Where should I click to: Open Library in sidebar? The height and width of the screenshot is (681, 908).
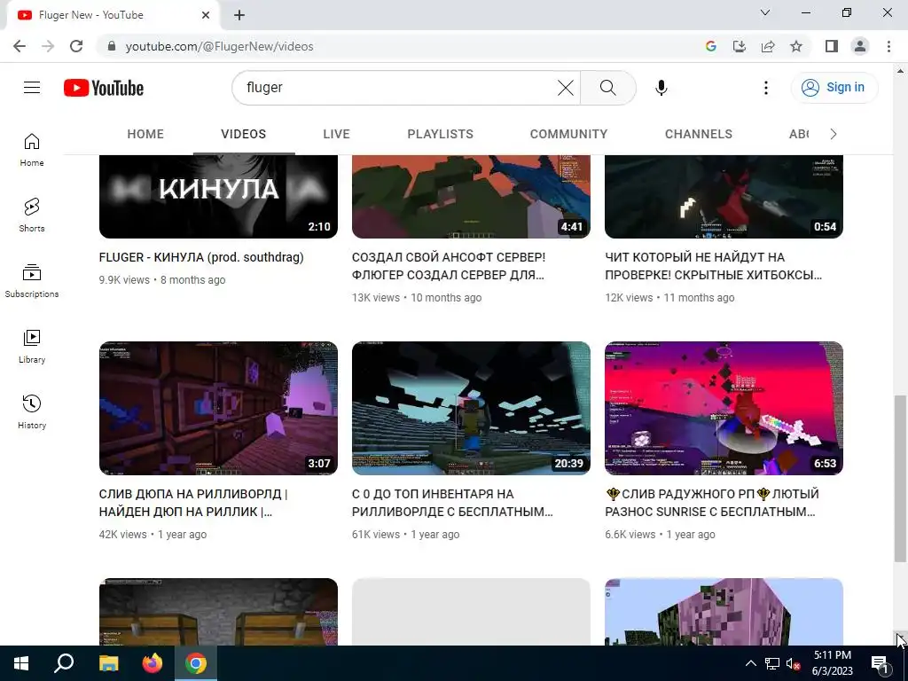pos(32,347)
